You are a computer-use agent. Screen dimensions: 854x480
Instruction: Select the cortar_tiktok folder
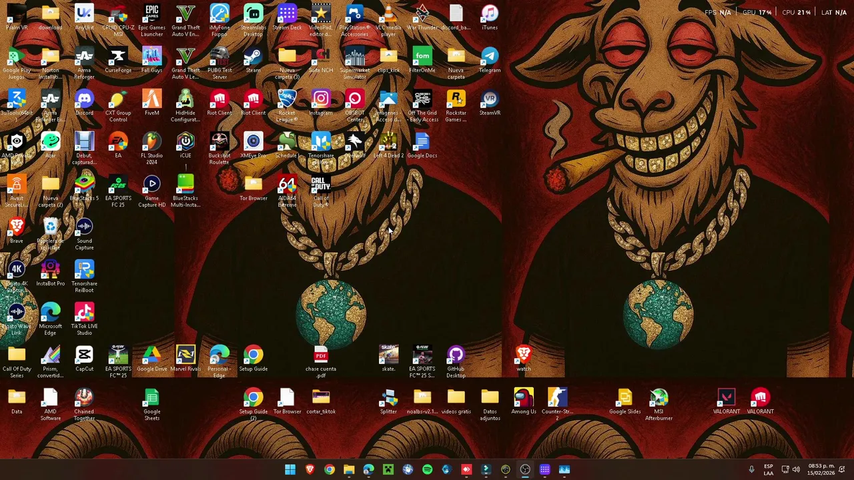pyautogui.click(x=321, y=401)
